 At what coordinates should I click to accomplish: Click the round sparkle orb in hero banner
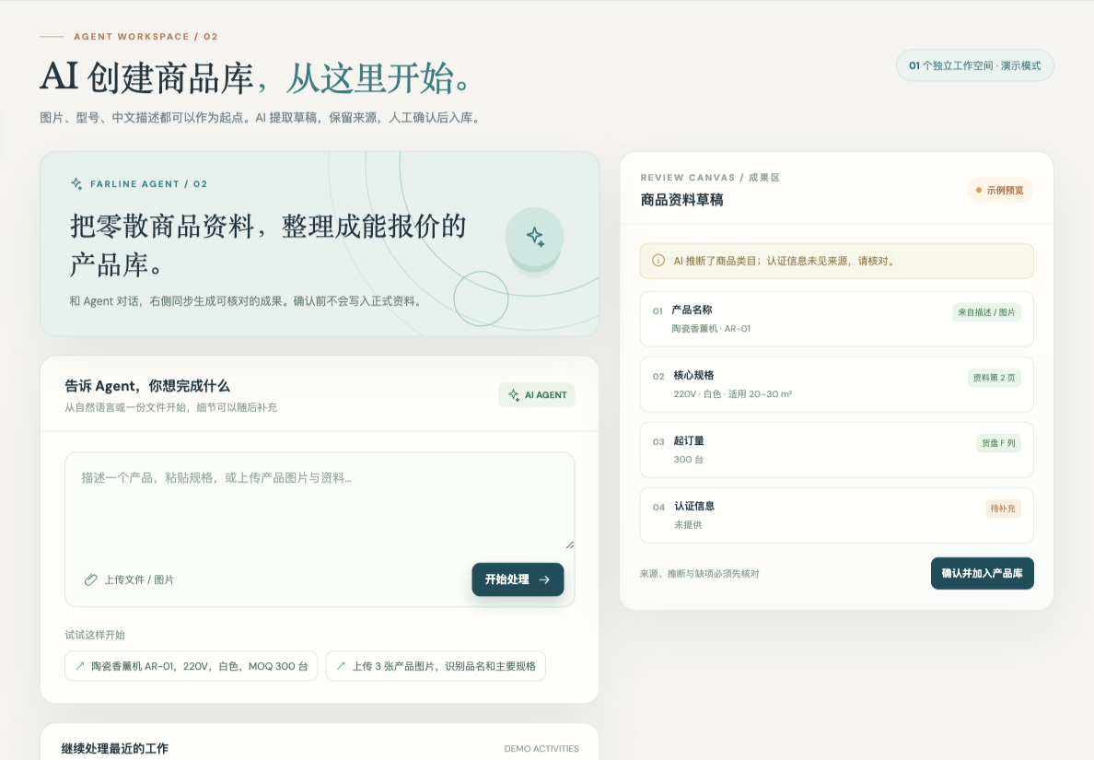tap(534, 237)
